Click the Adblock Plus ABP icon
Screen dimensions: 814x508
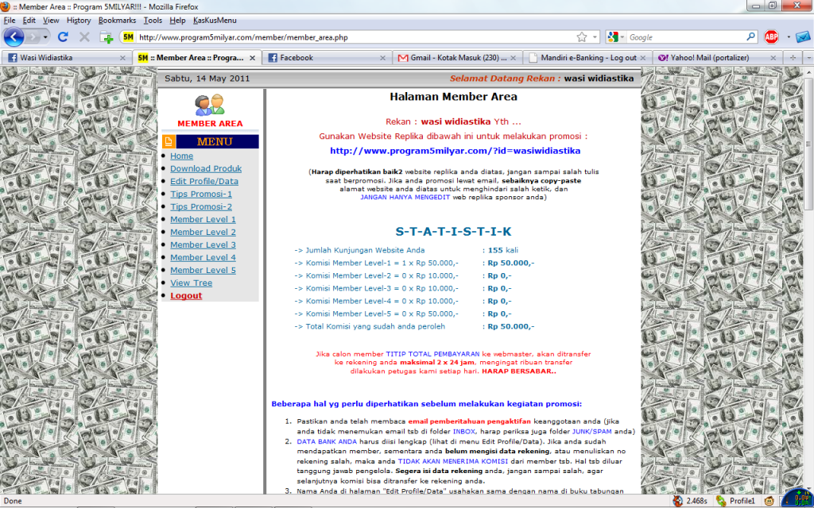click(771, 37)
